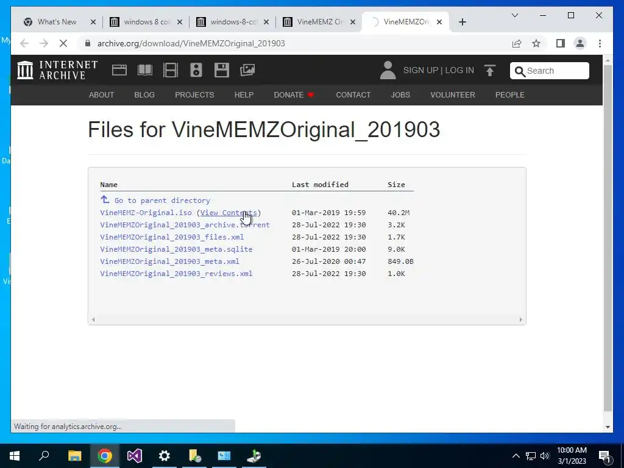
Task: Show hidden tray icons chevron
Action: pos(516,456)
